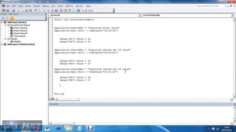236x132 pixels.
Task: Click the Break pause toolbar icon
Action: coord(48,11)
